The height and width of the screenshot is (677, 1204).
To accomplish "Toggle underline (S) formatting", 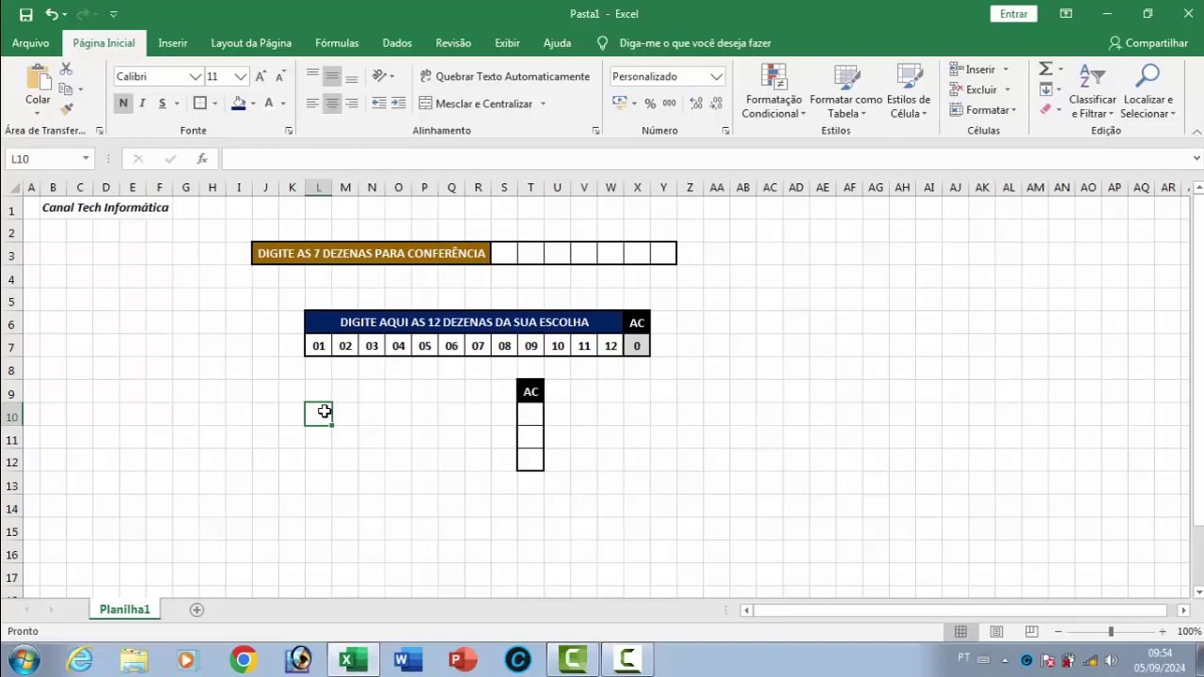I will point(162,103).
